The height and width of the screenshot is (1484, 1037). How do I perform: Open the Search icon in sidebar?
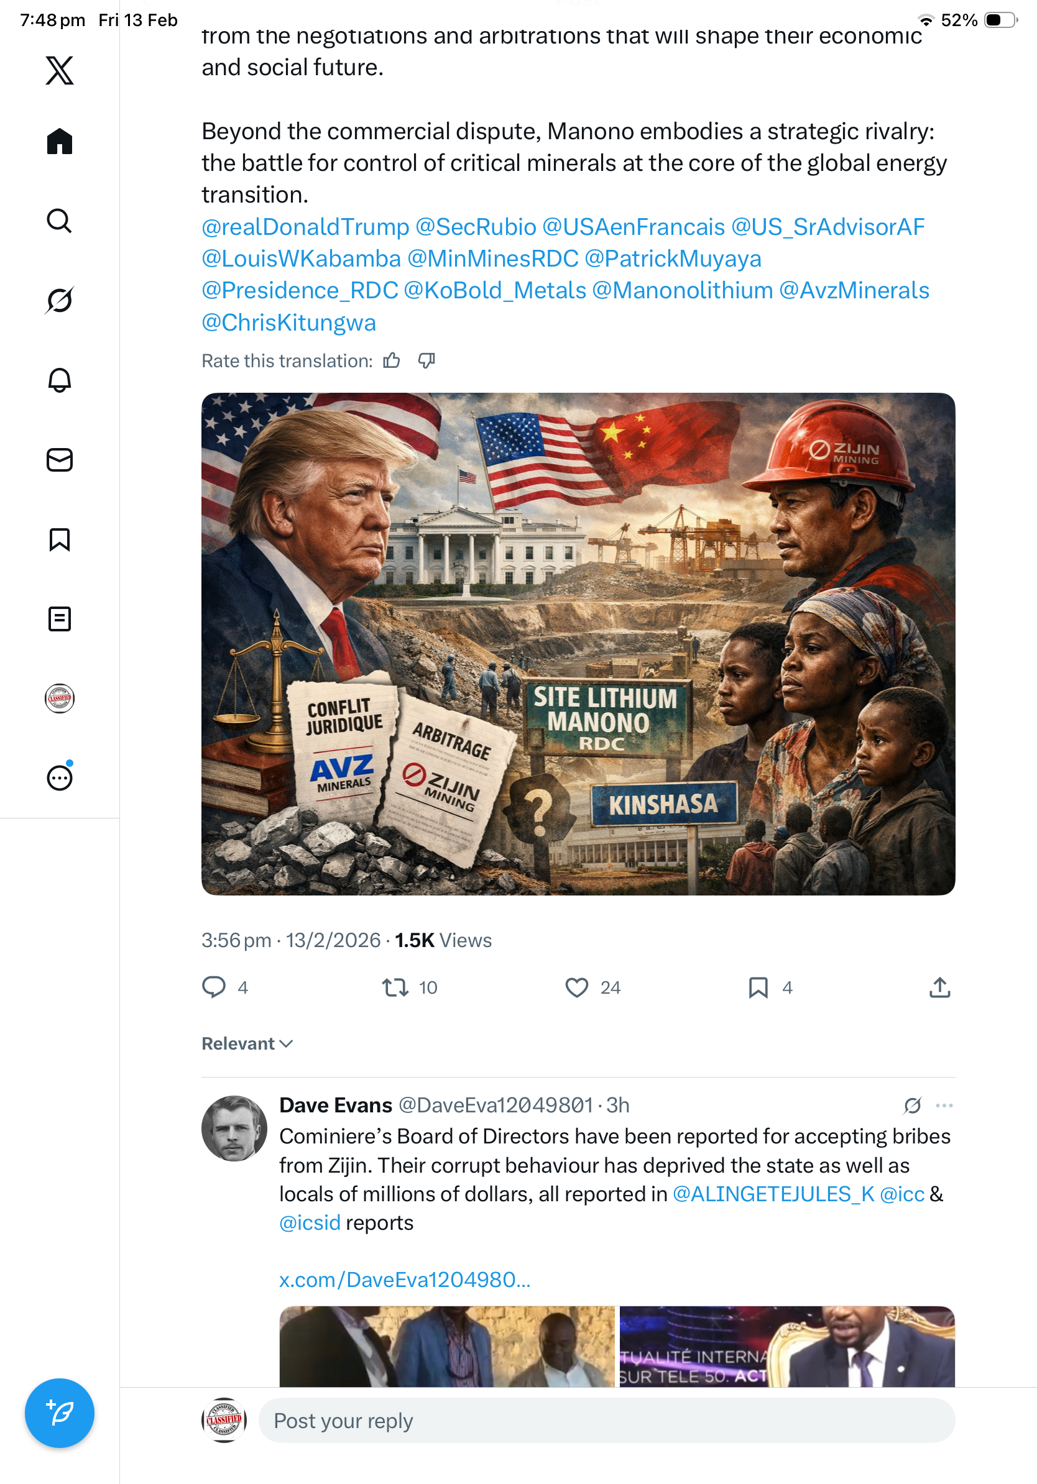(60, 221)
